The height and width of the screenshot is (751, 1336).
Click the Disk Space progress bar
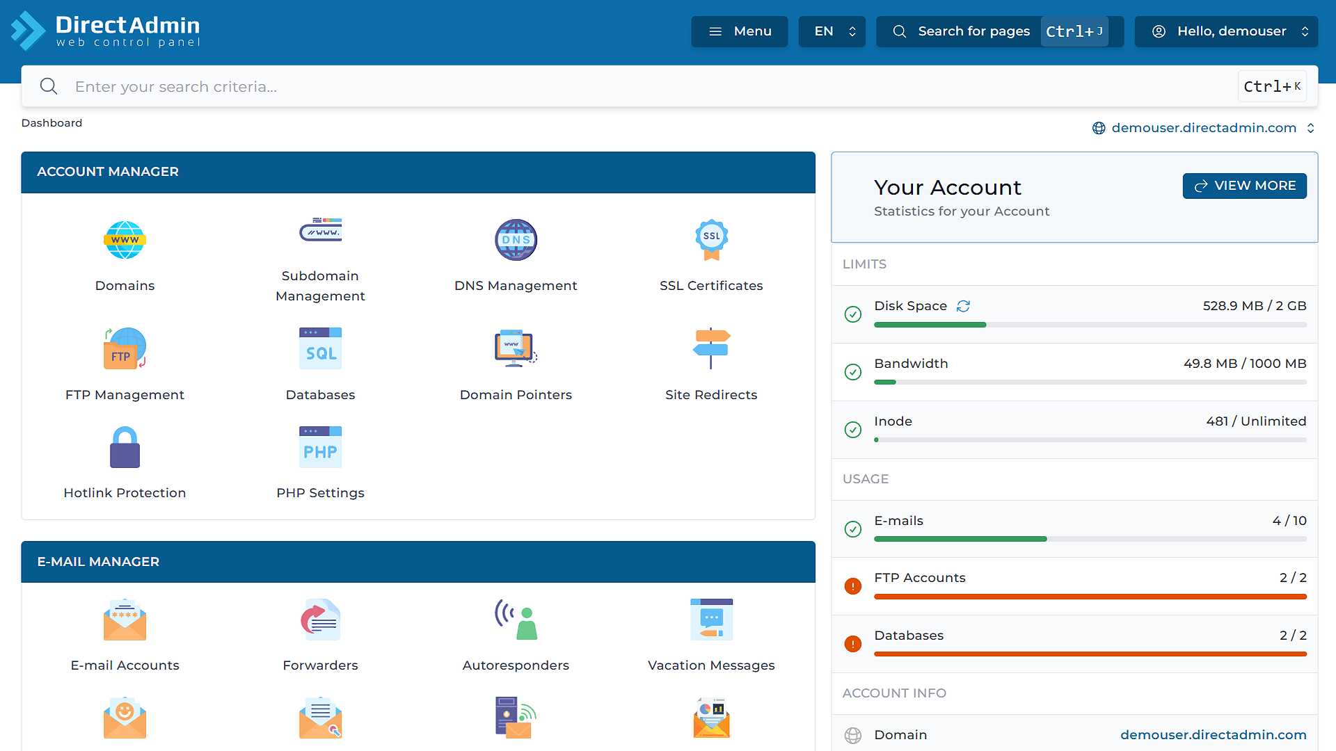[x=1090, y=325]
